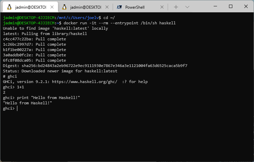Close the PowerShell tab

tap(161, 7)
